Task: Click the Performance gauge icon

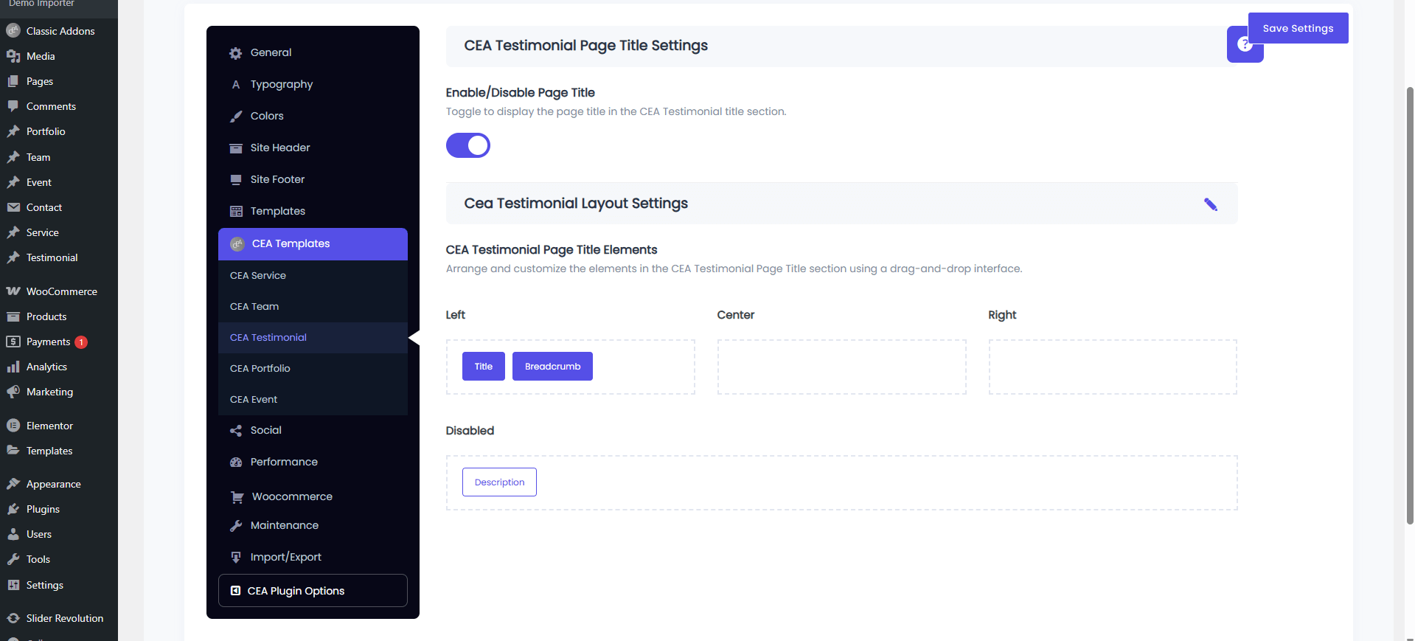Action: pos(235,462)
